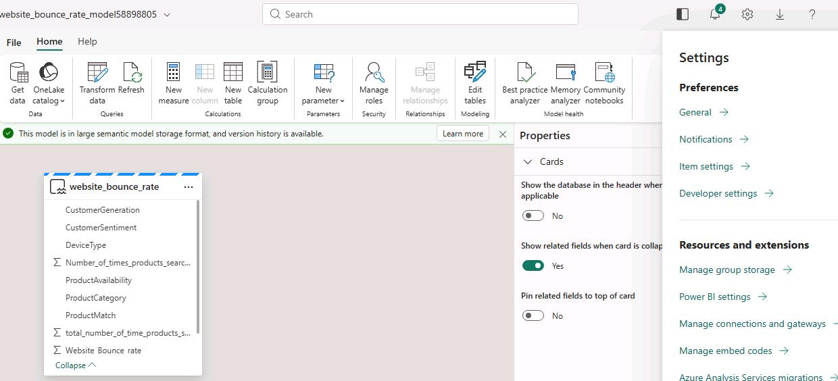Click the download arrow icon
This screenshot has width=838, height=381.
(780, 14)
